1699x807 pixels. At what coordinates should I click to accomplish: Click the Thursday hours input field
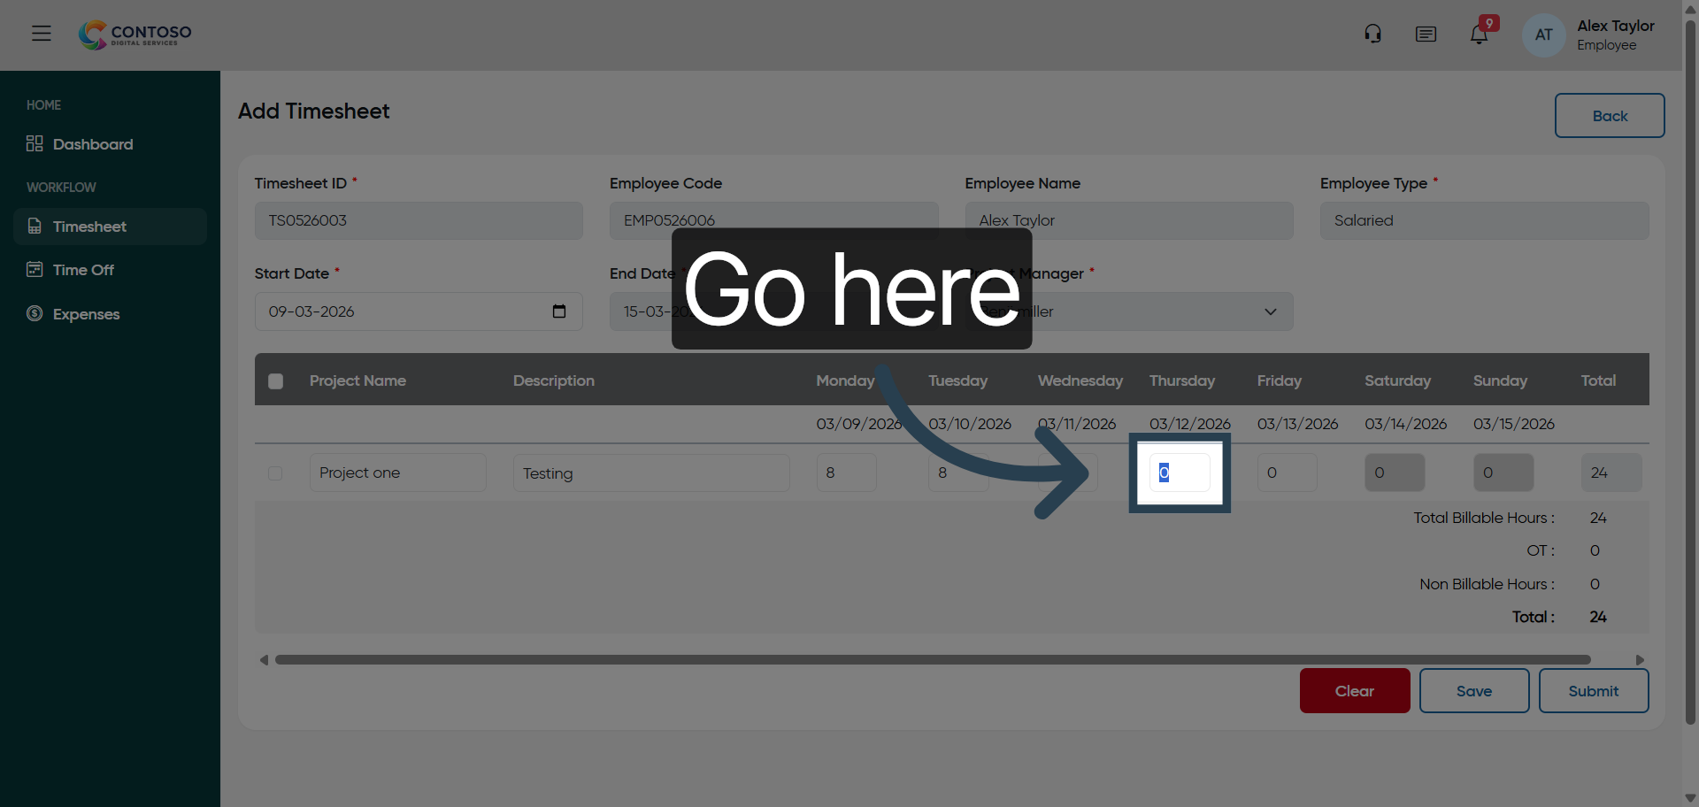(1180, 473)
